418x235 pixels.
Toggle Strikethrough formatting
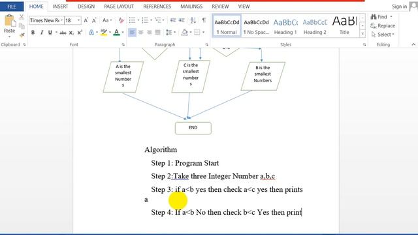click(x=63, y=33)
